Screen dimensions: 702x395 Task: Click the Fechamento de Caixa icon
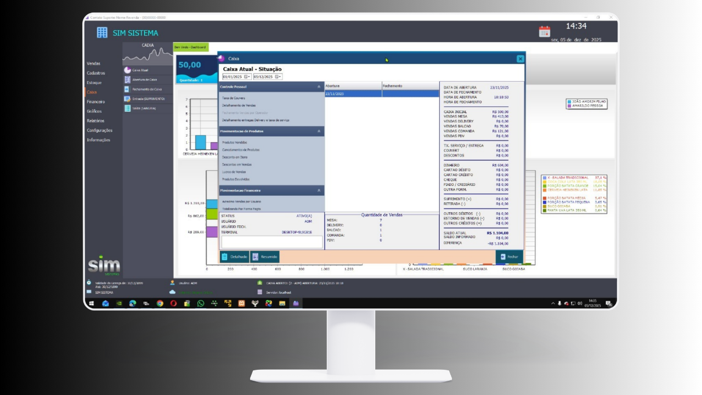coord(127,89)
